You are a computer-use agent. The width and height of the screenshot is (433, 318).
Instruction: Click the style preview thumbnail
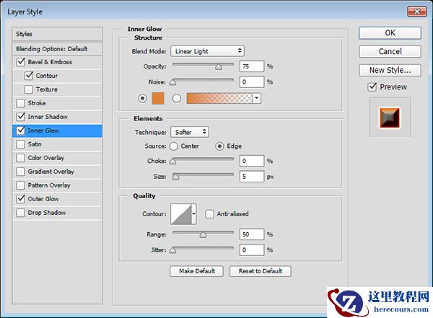click(x=390, y=118)
